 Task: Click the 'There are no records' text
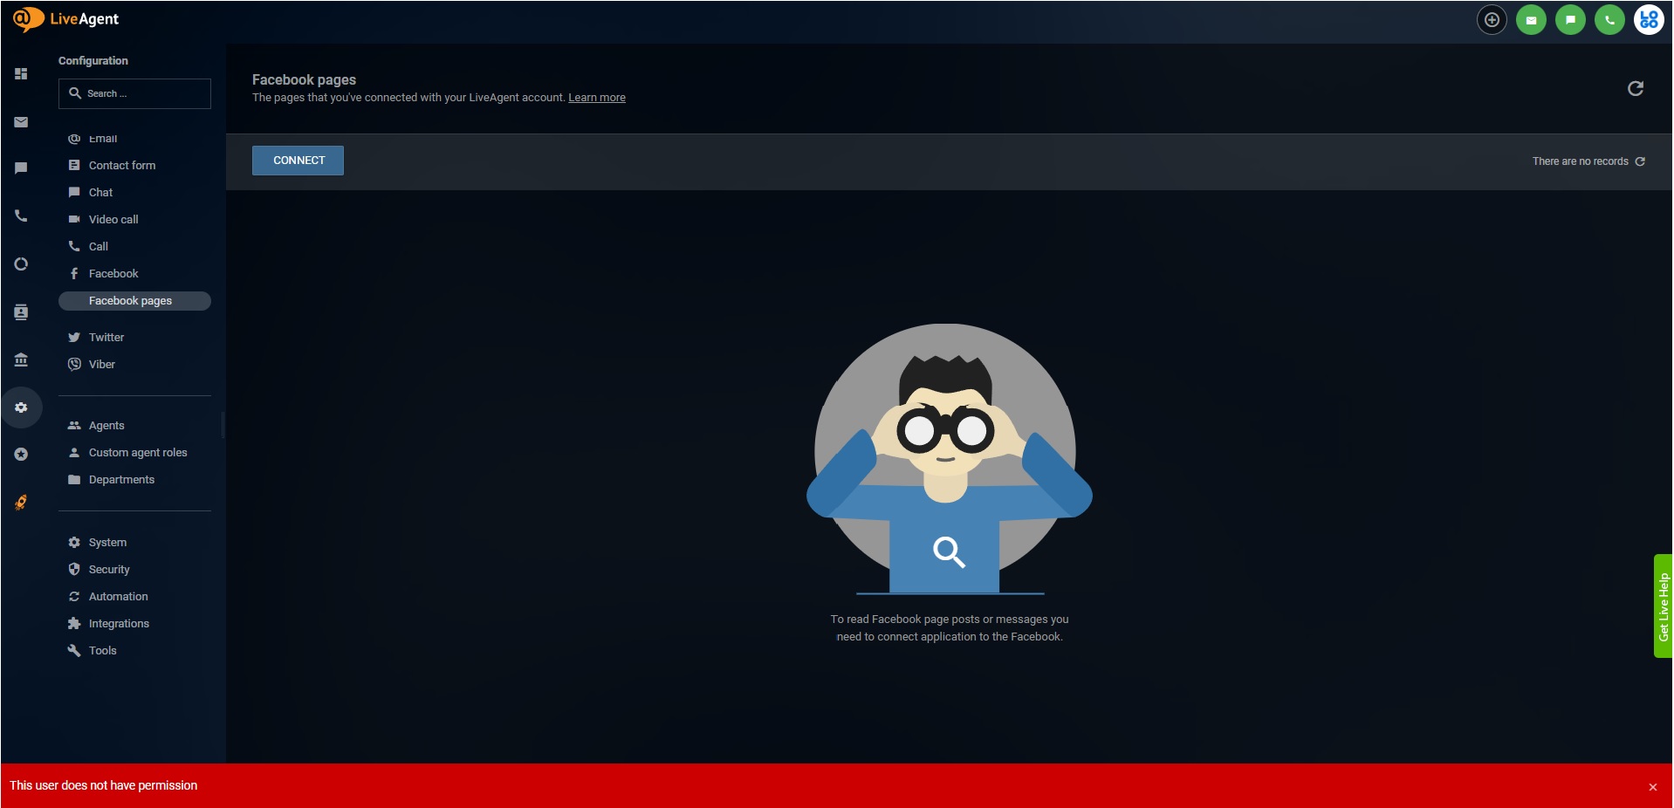(x=1580, y=161)
